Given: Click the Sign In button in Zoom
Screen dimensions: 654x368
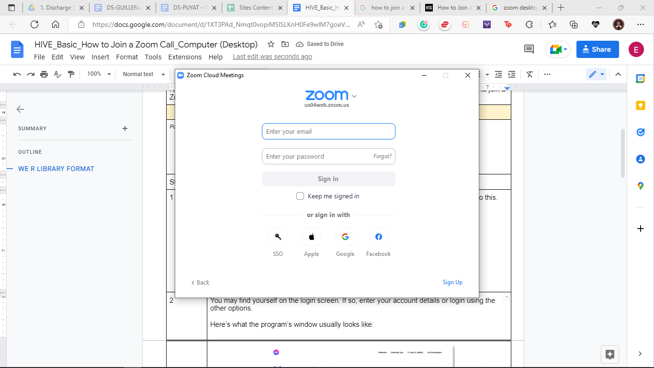Looking at the screenshot, I should coord(328,179).
